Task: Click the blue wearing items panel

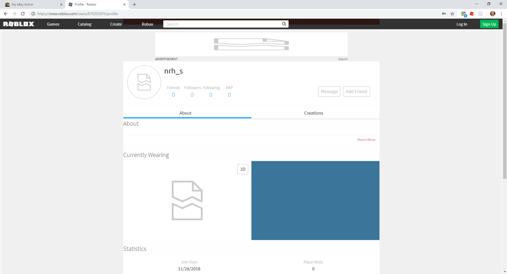Action: [315, 201]
